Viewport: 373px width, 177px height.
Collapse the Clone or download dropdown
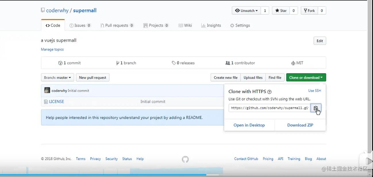(x=306, y=78)
